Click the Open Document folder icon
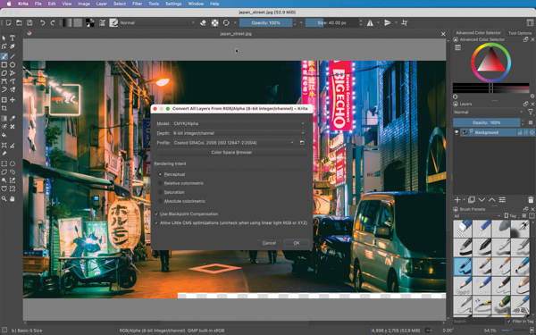 tap(19, 22)
